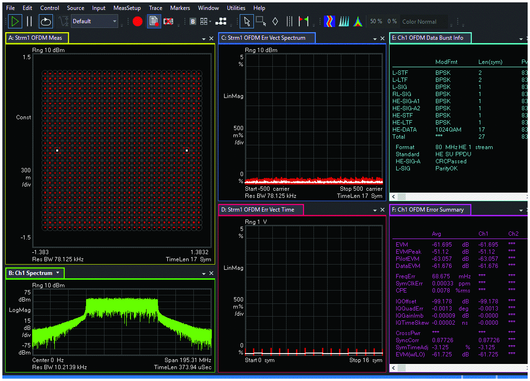Screen dimensions: 530x381
Task: Select the arrow pointer tool
Action: pyautogui.click(x=246, y=21)
